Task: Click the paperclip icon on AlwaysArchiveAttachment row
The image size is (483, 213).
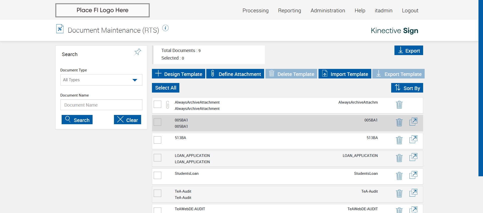Action: coord(168,105)
